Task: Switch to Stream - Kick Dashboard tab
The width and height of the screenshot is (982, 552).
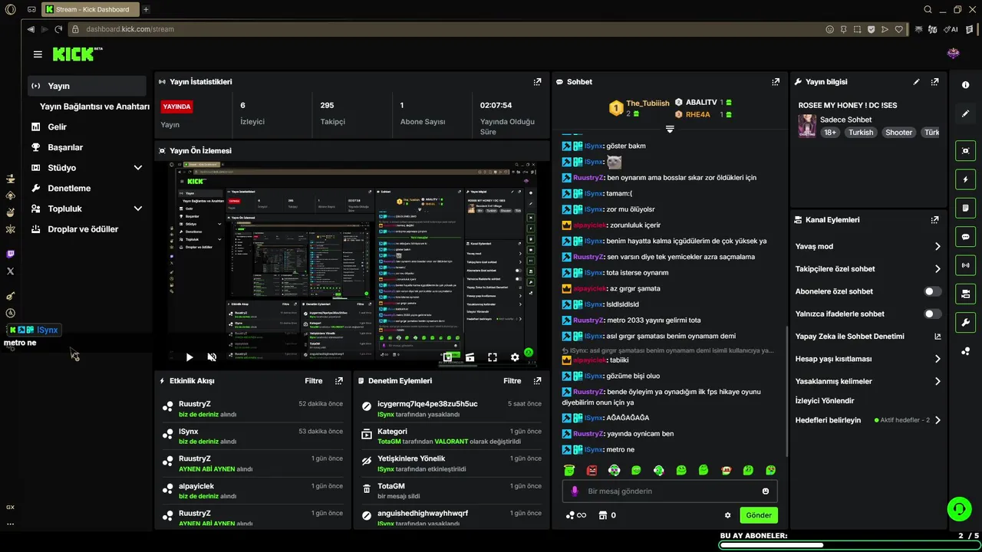Action: click(x=90, y=9)
